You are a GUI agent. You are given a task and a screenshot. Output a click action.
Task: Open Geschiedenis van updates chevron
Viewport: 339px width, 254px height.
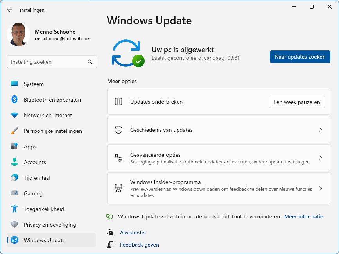(321, 130)
